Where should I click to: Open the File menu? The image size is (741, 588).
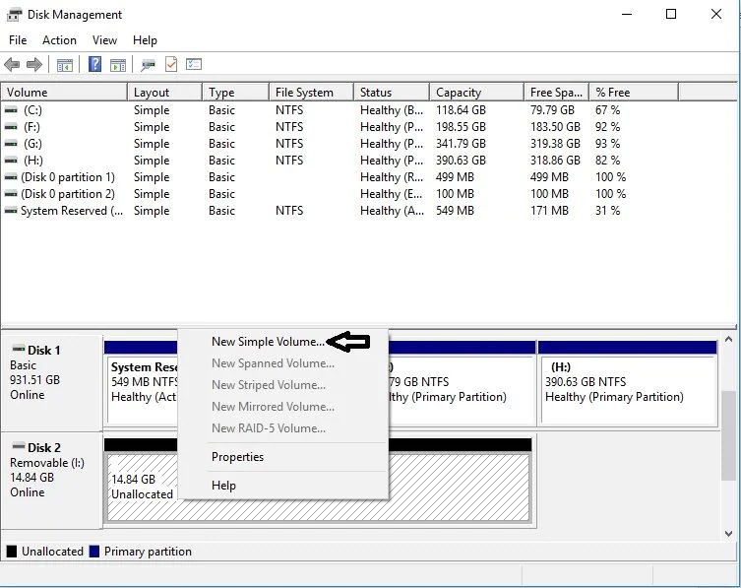[x=18, y=40]
